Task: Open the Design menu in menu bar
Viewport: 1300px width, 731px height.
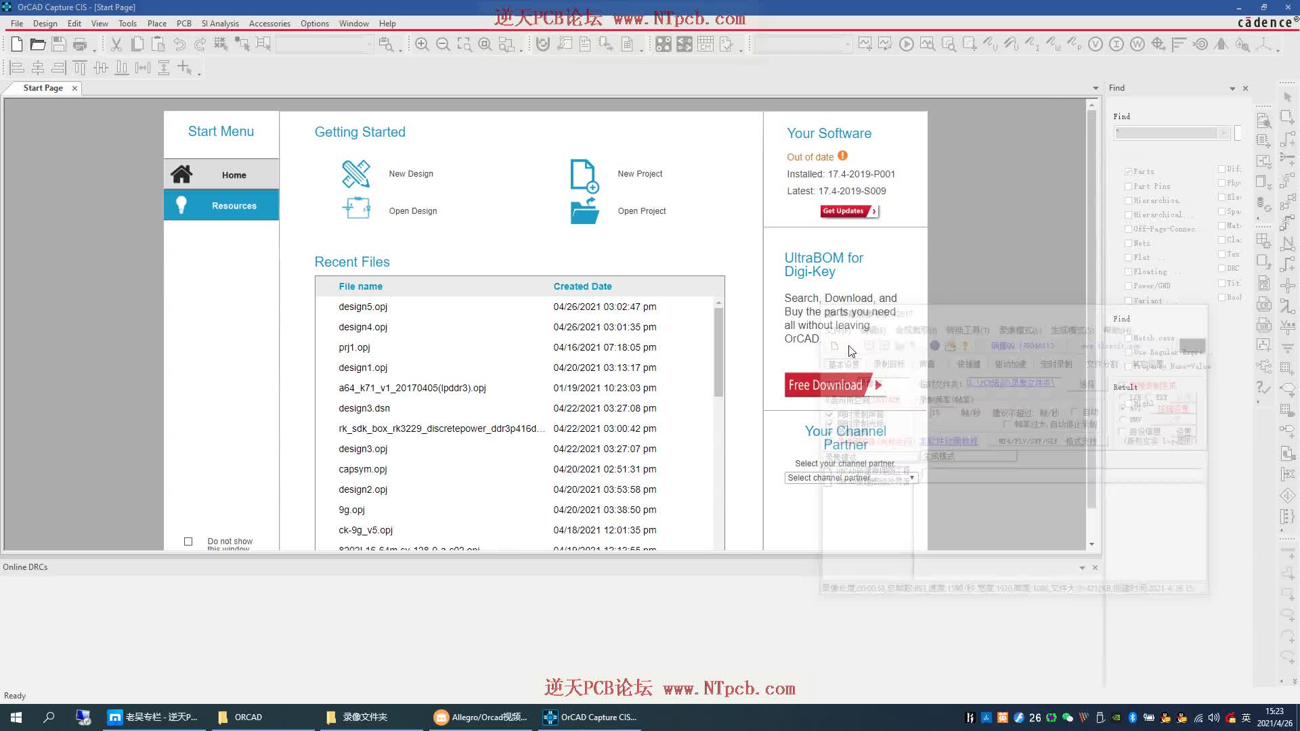Action: point(45,23)
